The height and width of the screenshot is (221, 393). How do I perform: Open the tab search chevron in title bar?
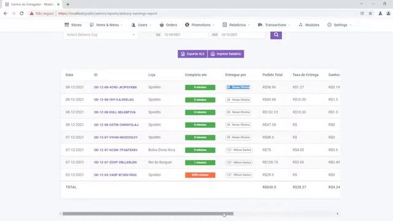362,4
